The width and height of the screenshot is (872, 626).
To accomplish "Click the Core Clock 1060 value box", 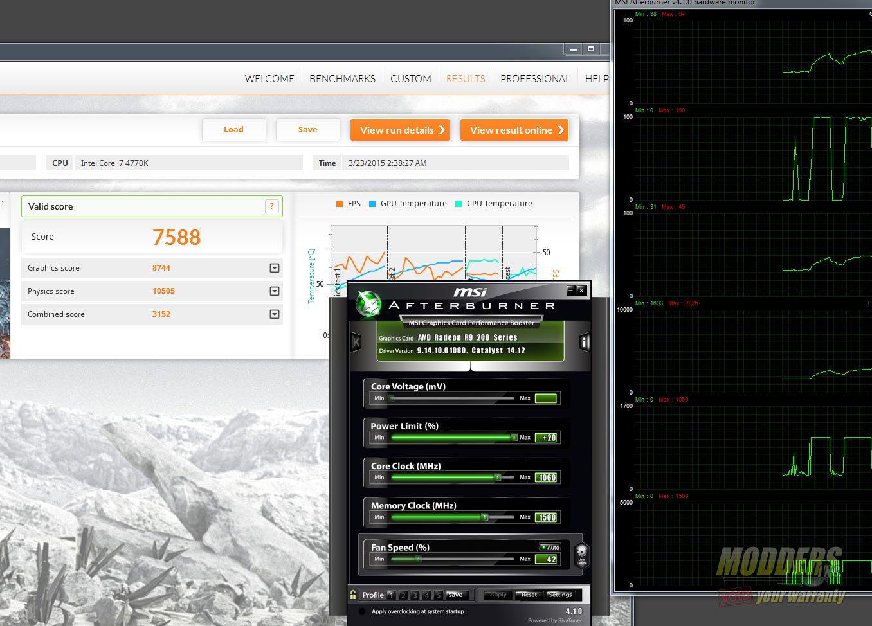I will coord(546,478).
